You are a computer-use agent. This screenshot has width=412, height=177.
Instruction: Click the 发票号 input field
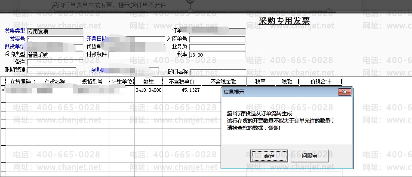click(x=55, y=39)
